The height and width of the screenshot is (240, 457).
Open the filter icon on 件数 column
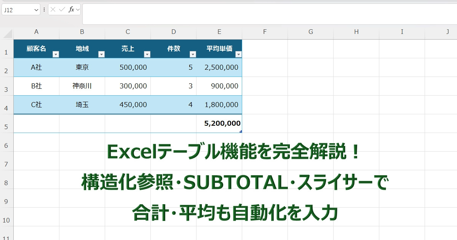click(x=193, y=54)
